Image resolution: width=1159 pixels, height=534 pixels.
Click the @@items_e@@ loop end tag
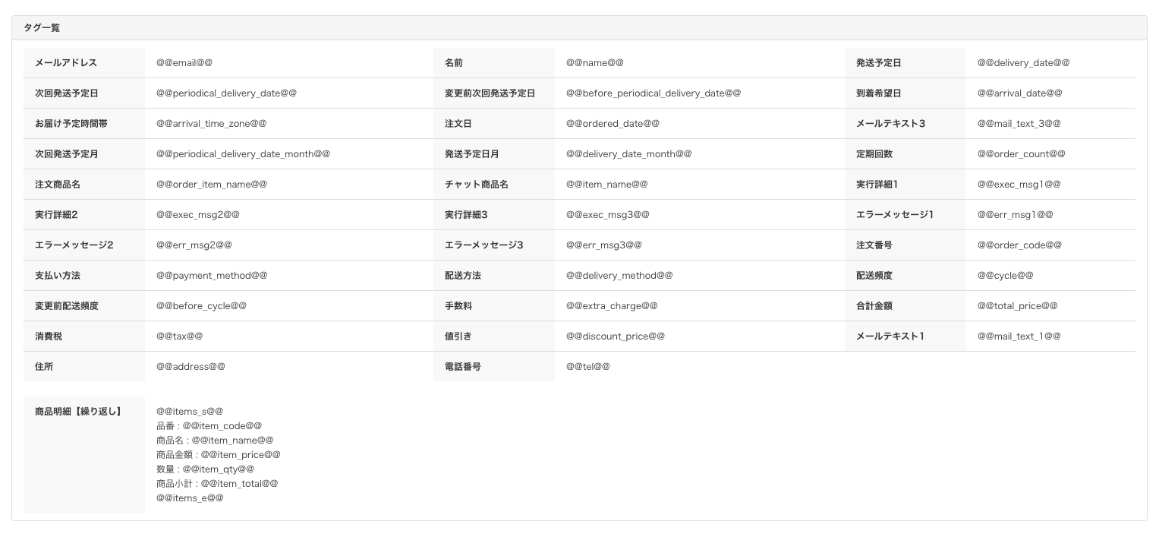click(190, 498)
